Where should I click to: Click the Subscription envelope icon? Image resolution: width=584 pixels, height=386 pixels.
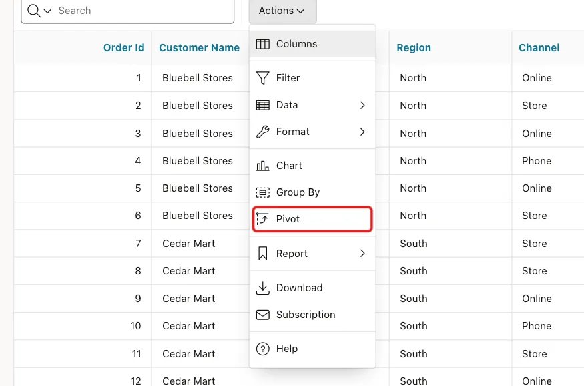(x=262, y=315)
